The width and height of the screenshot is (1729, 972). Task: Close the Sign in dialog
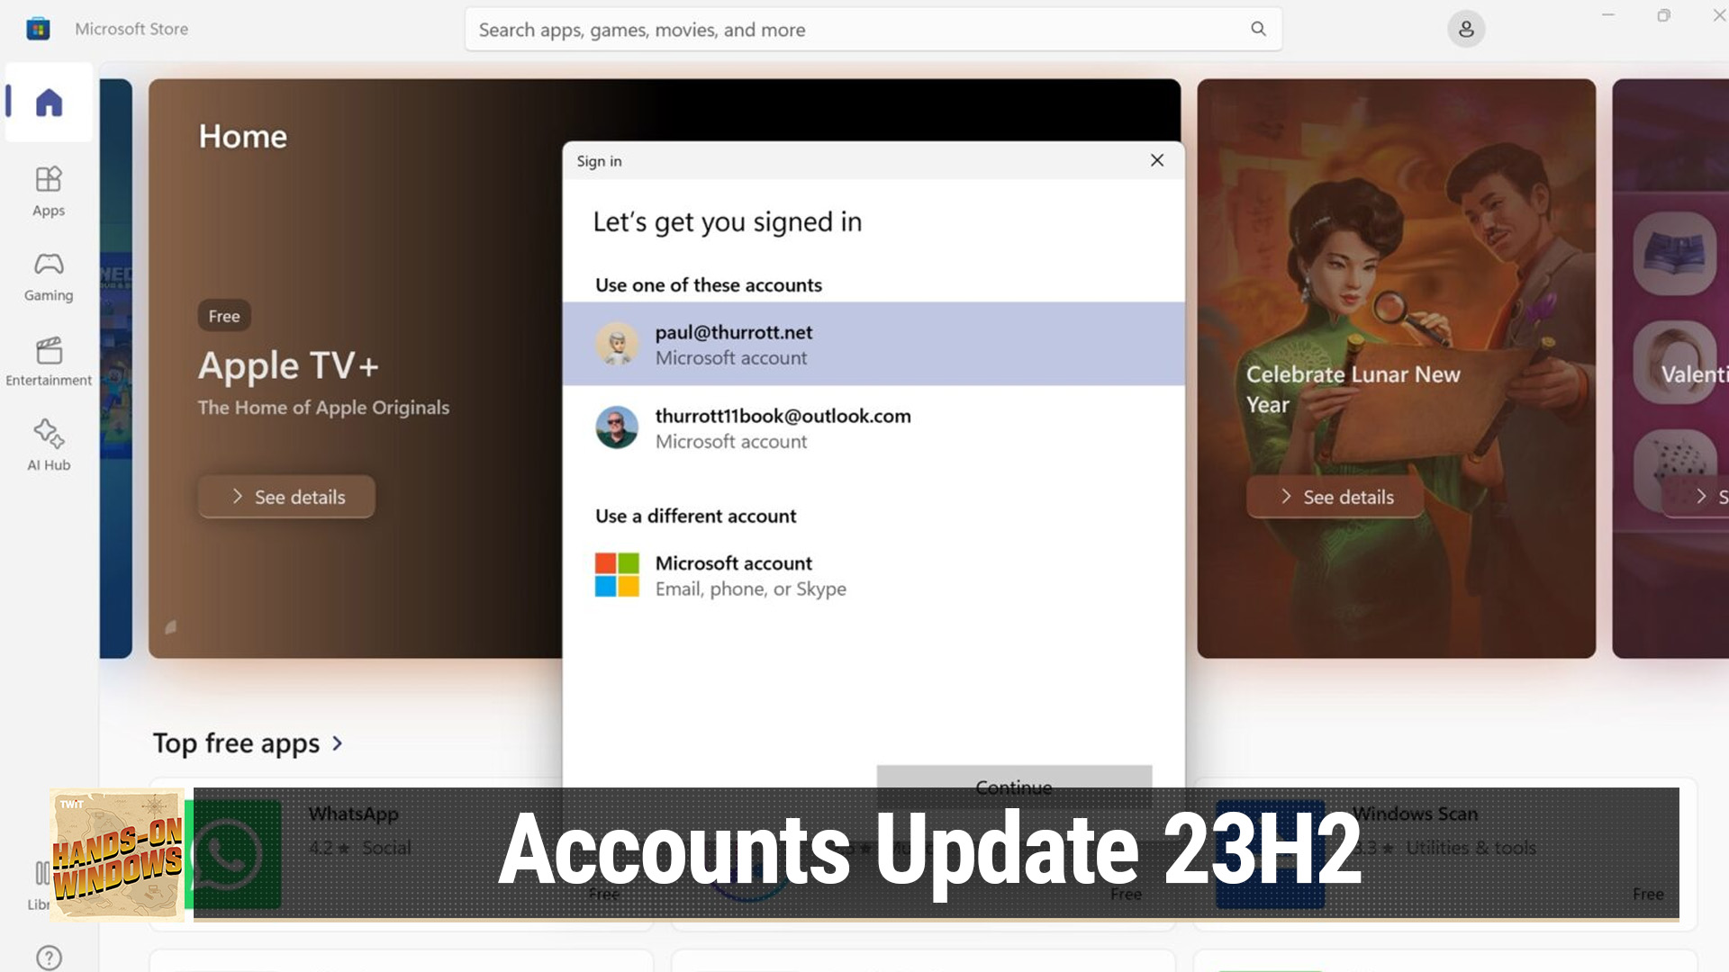point(1157,160)
